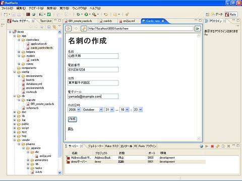The image size is (242, 181).
Task: Click the remove X icon in servers panel
Action: [228, 146]
